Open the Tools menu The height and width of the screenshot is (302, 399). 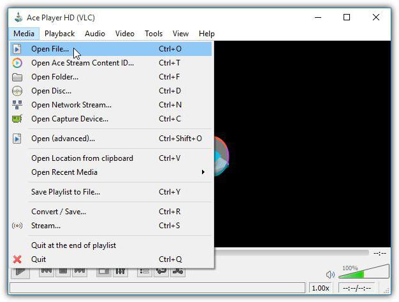(x=154, y=34)
